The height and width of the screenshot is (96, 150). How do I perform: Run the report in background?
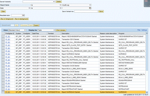click(21, 19)
